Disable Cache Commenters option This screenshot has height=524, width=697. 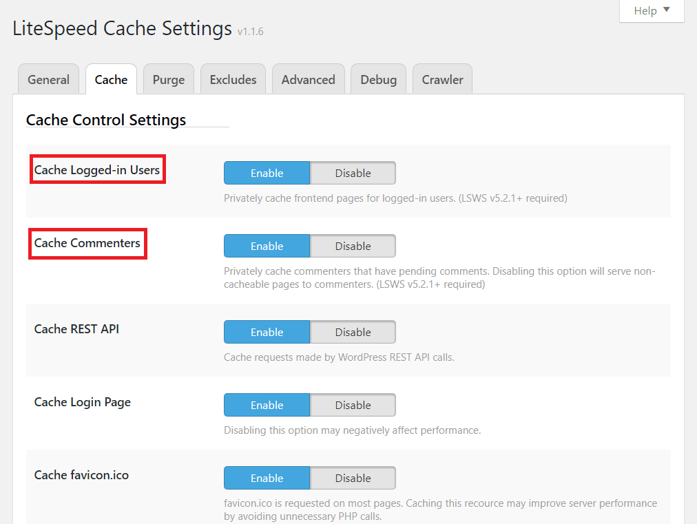pos(353,246)
